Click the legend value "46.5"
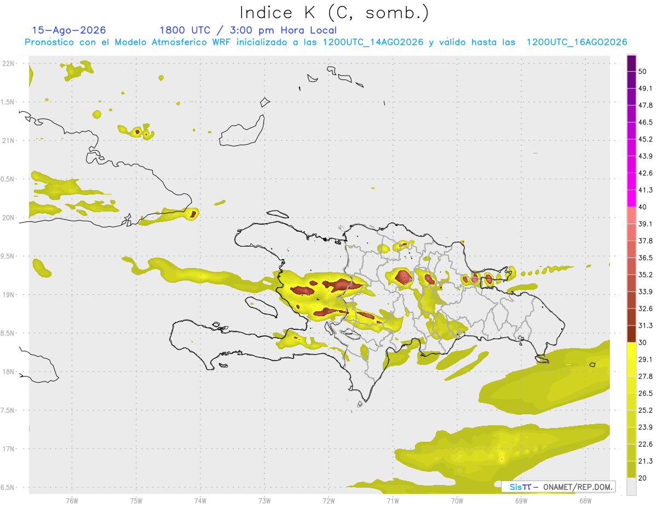Image resolution: width=657 pixels, height=508 pixels. [646, 122]
